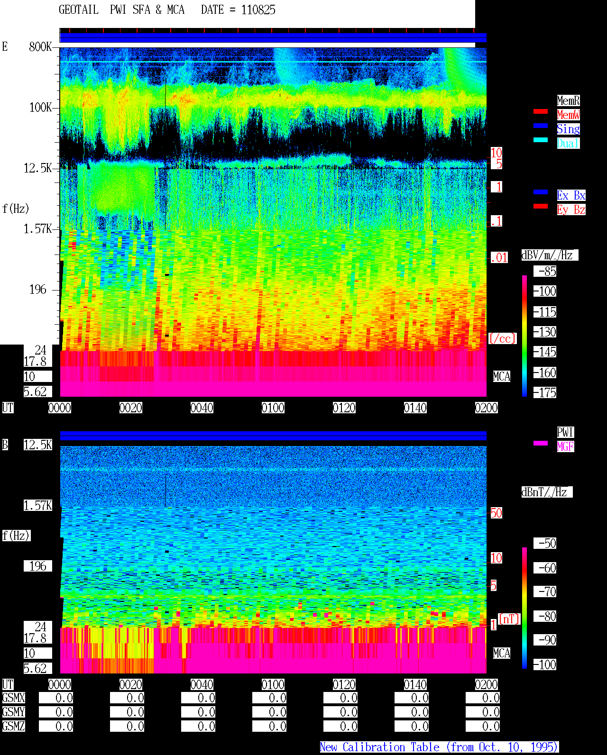The image size is (607, 755).
Task: Click the GSMZ value at 0200 UT
Action: pos(483,726)
